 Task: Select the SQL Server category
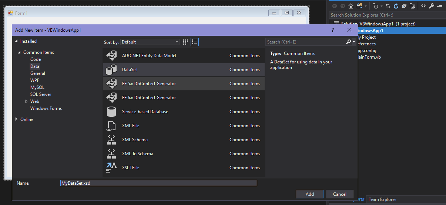tap(41, 94)
